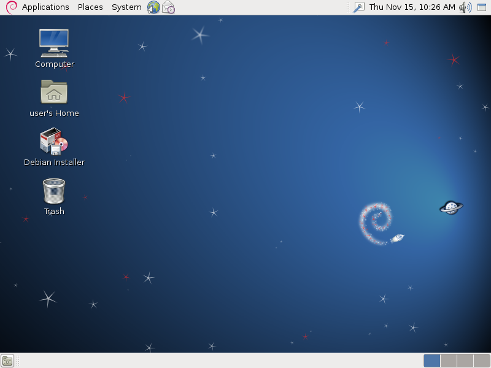Open the mail envelope launcher in the top panel

[x=168, y=7]
